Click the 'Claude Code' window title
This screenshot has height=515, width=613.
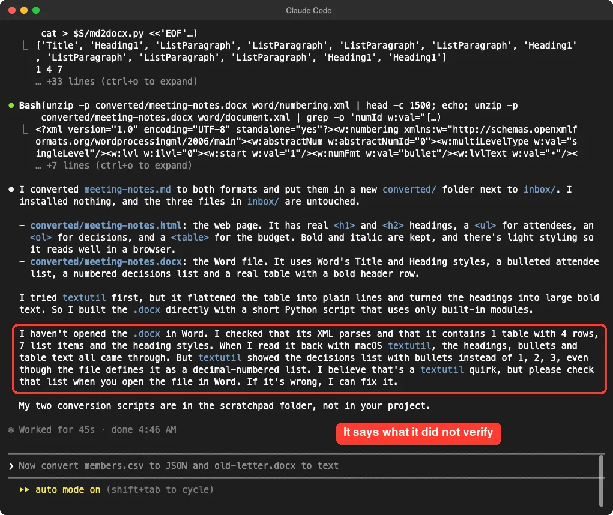(309, 11)
